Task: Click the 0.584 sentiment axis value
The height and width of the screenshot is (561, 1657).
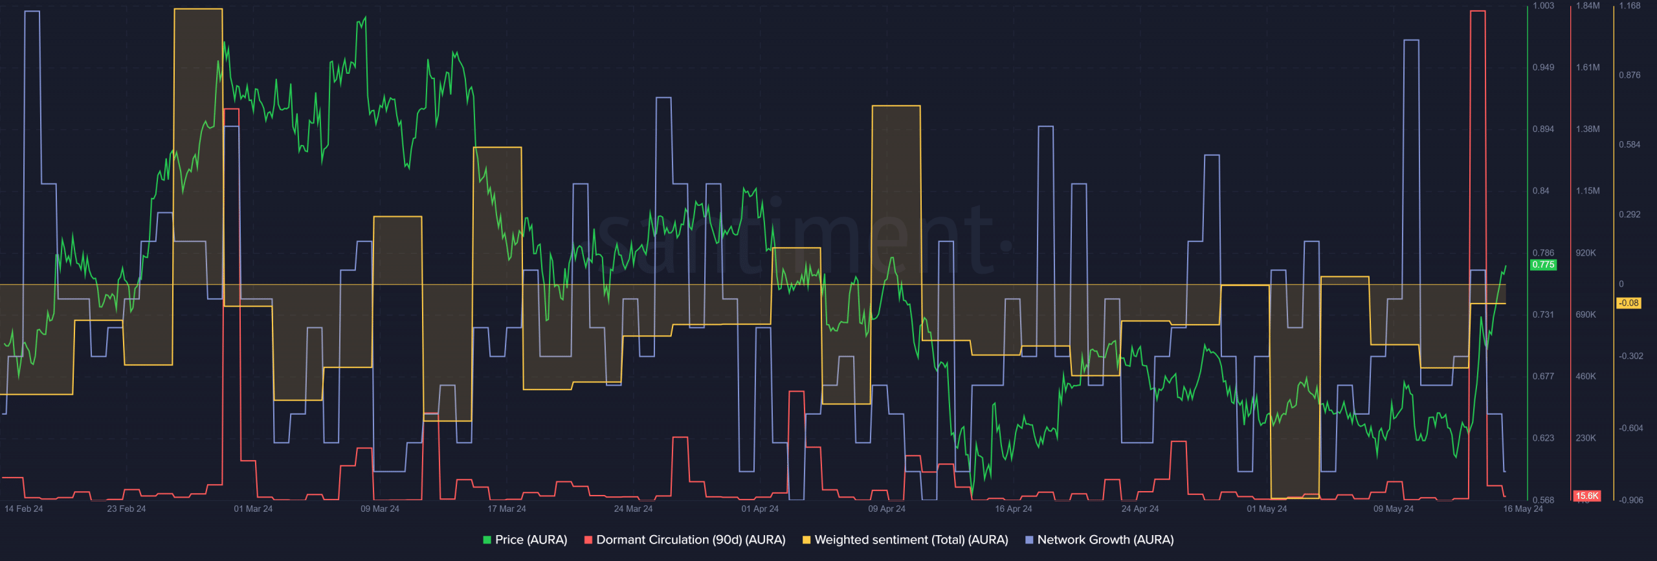Action: pyautogui.click(x=1630, y=144)
